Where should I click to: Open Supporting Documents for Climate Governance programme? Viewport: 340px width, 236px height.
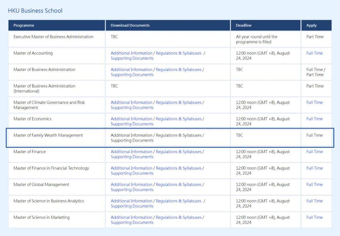(x=132, y=108)
